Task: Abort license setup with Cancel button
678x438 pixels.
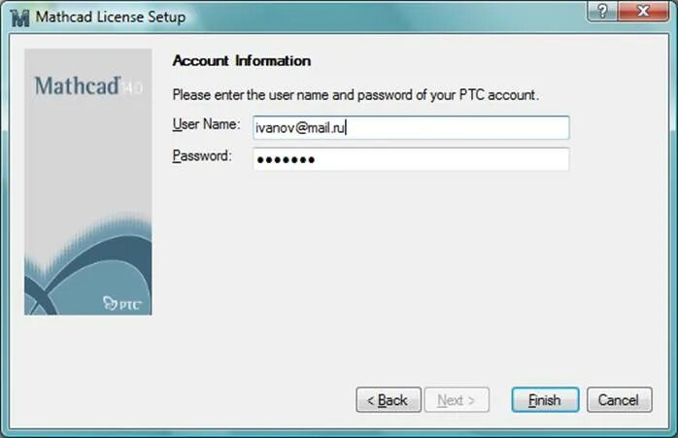Action: 619,400
